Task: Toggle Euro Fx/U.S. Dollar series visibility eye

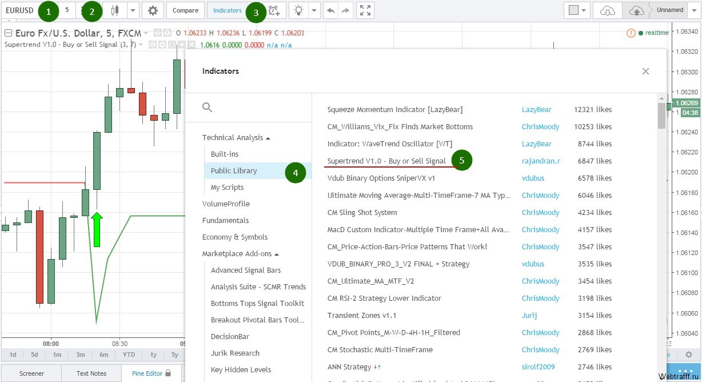Action: [x=158, y=33]
